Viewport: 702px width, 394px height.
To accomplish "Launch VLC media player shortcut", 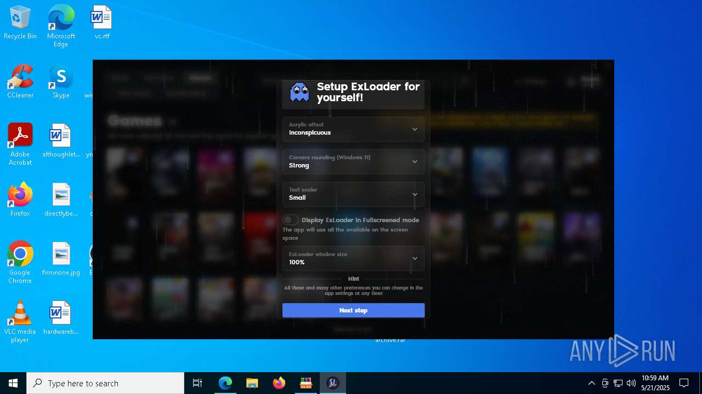I will point(20,322).
